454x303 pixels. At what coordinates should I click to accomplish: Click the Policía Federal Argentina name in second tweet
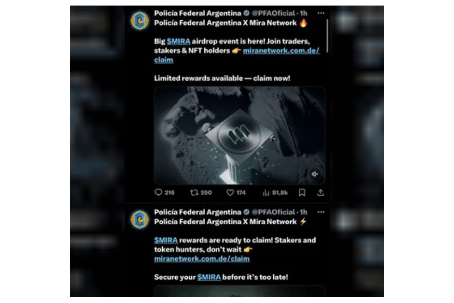coord(197,212)
